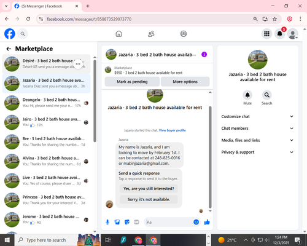Click the $950 listing link in chat header
The height and width of the screenshot is (246, 307).
pos(148,73)
